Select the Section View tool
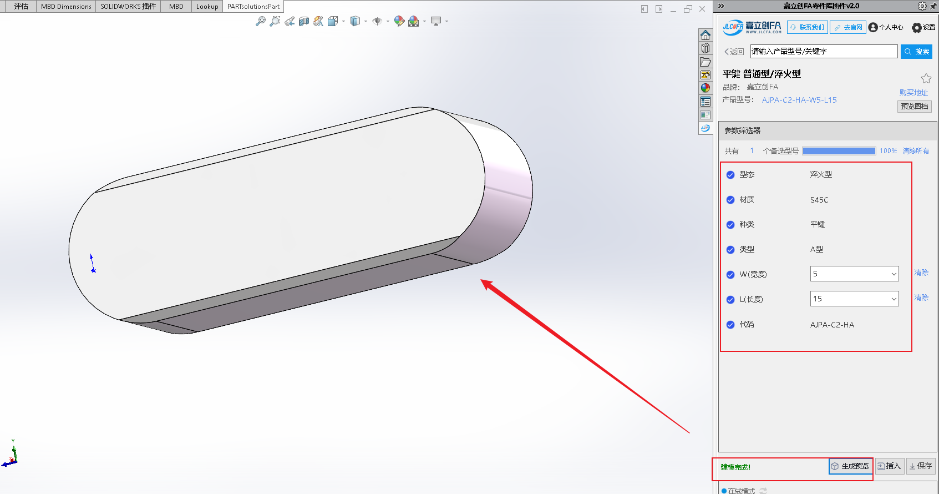The height and width of the screenshot is (494, 939). pos(303,21)
